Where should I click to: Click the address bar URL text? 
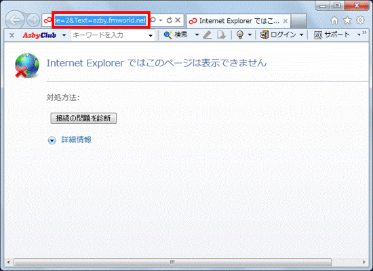100,20
